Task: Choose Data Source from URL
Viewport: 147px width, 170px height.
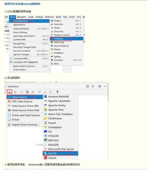Action: (x=25, y=106)
